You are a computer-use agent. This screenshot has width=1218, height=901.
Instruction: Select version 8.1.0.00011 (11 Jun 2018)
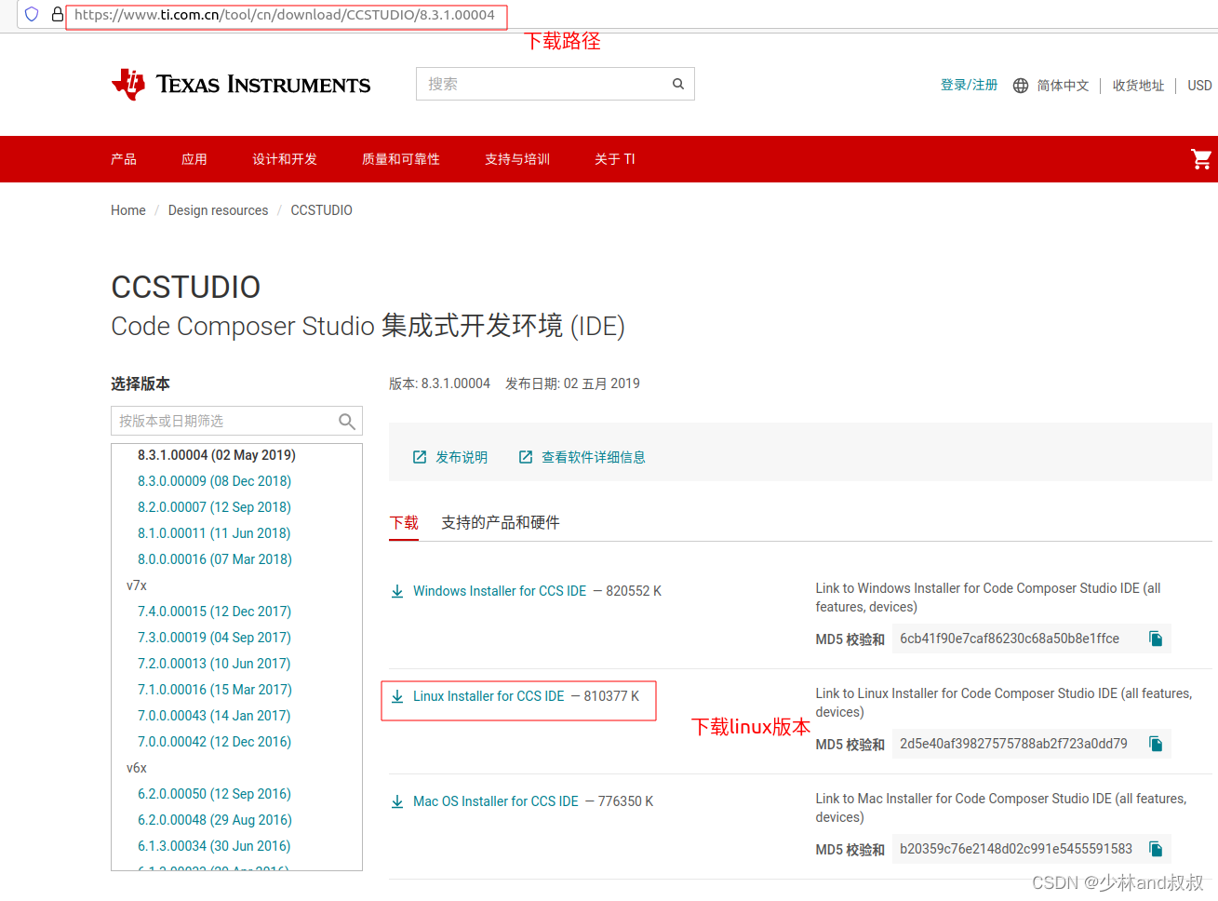(x=214, y=533)
